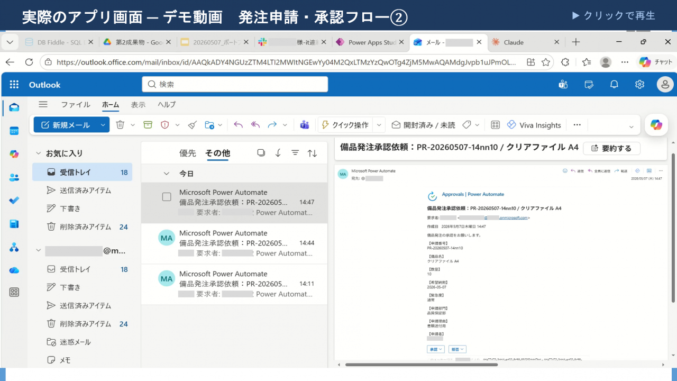Viewport: 677px width, 381px height.
Task: Collapse the Today group chevron
Action: [x=167, y=174]
